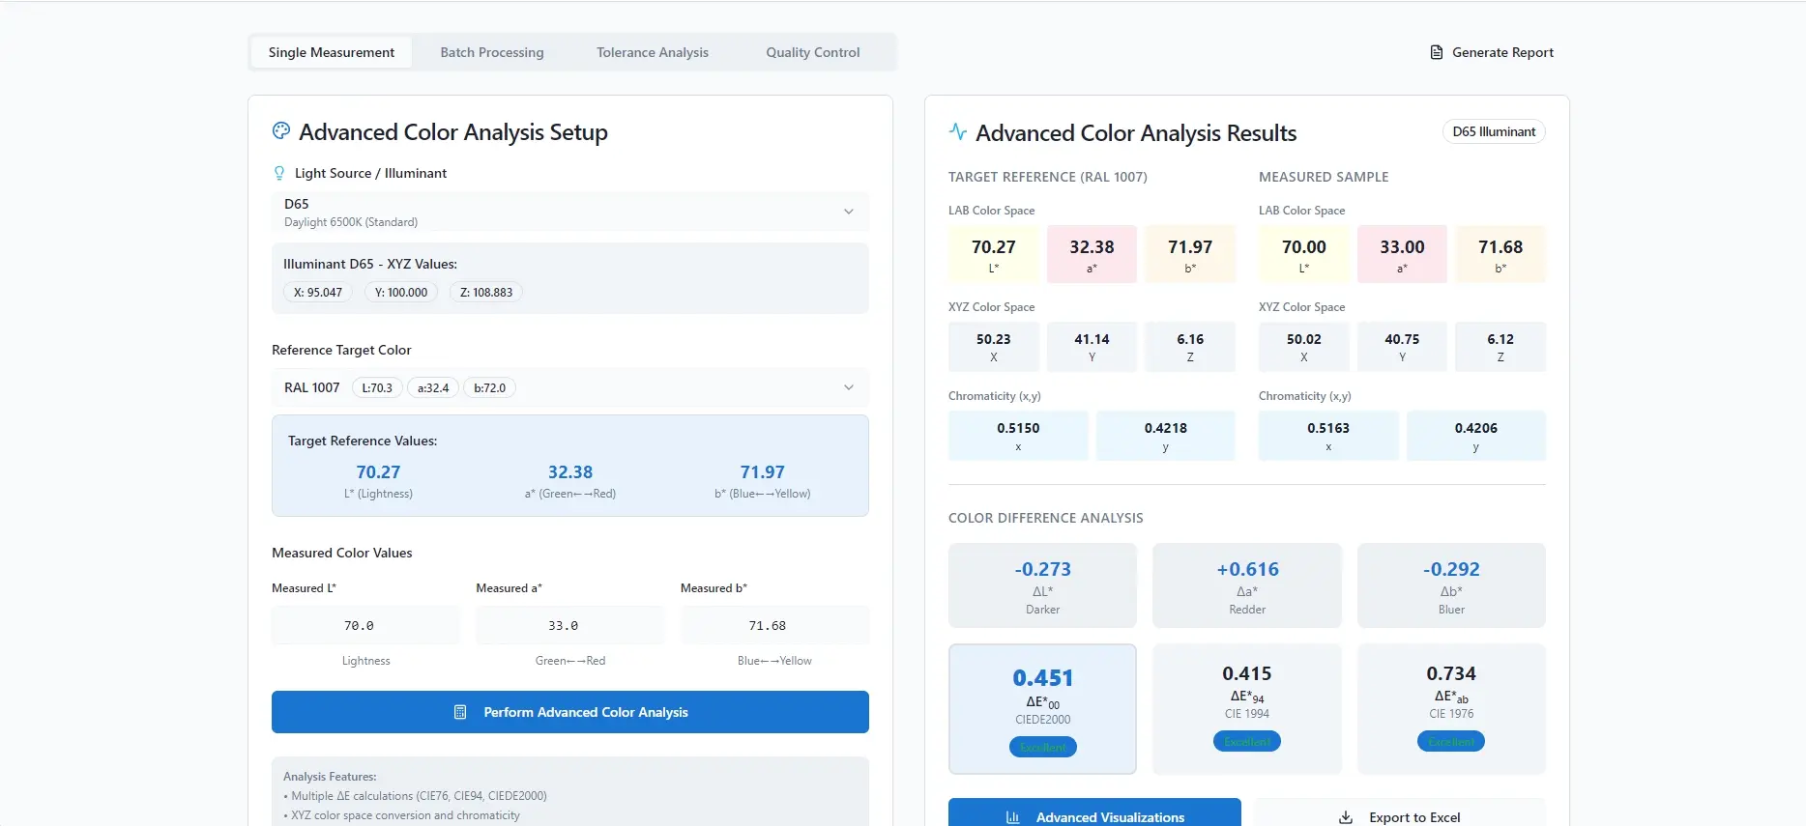Click the pink measured a* 33.00 swatch
This screenshot has width=1806, height=826.
tap(1402, 254)
